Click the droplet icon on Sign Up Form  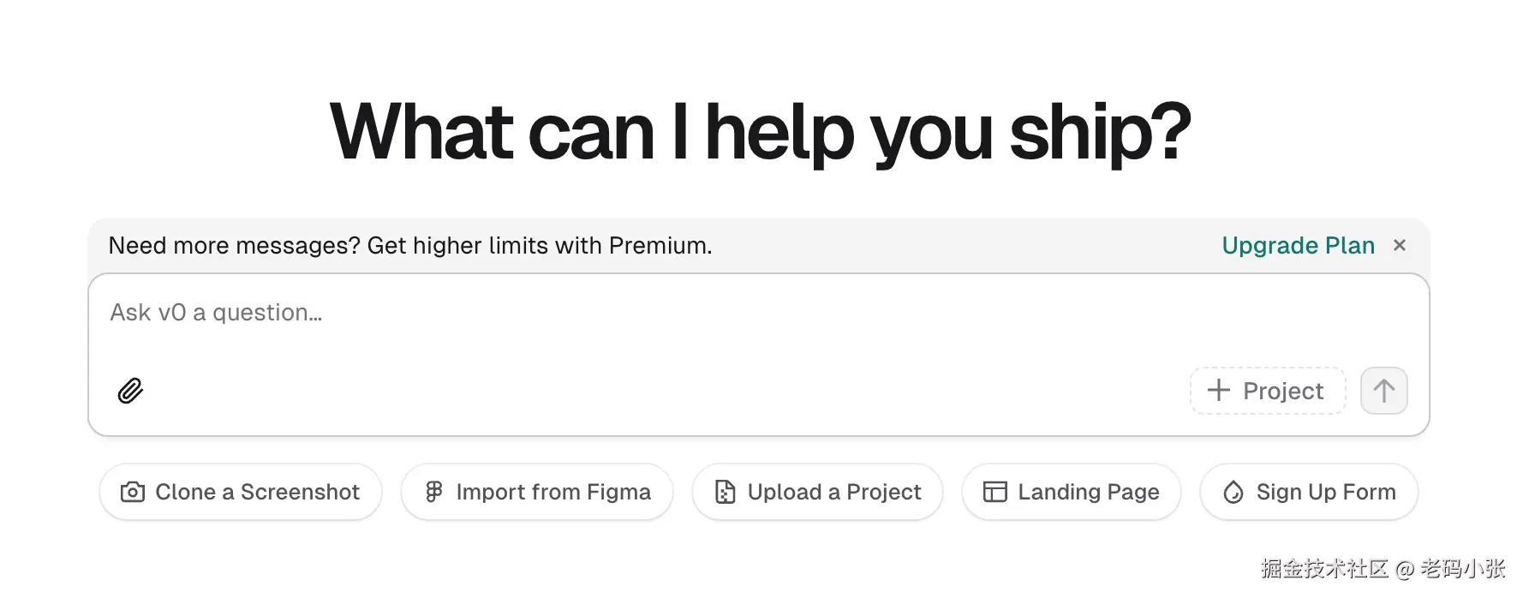[x=1233, y=492]
